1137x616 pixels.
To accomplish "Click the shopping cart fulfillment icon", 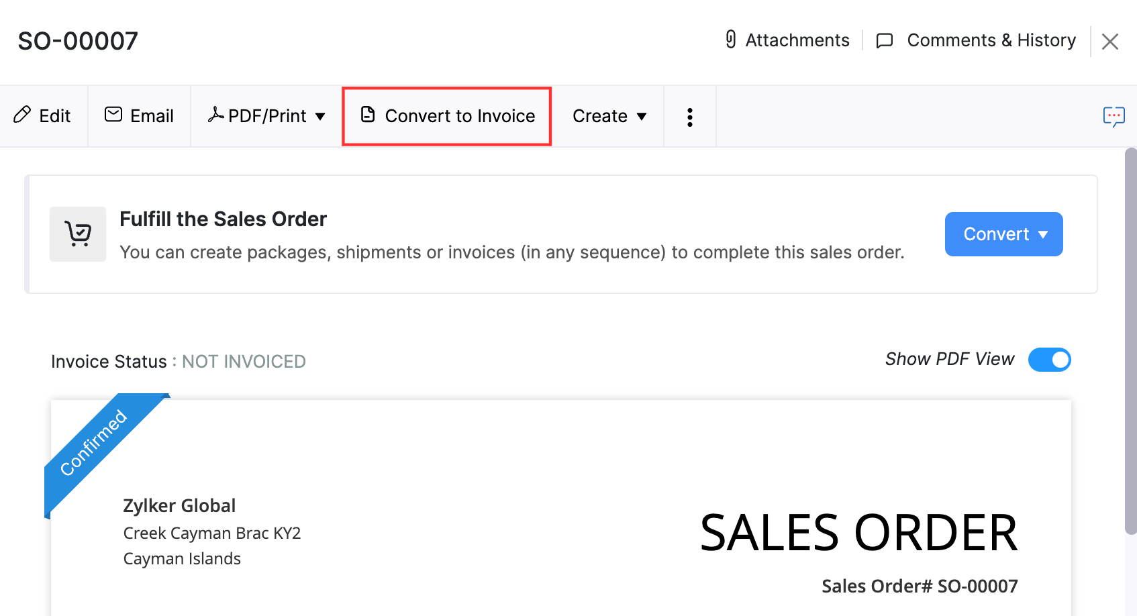I will point(77,234).
